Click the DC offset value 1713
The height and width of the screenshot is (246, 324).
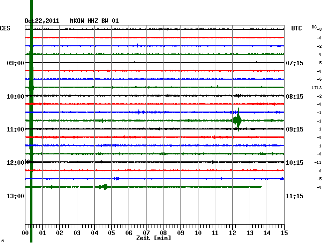[x=317, y=88]
